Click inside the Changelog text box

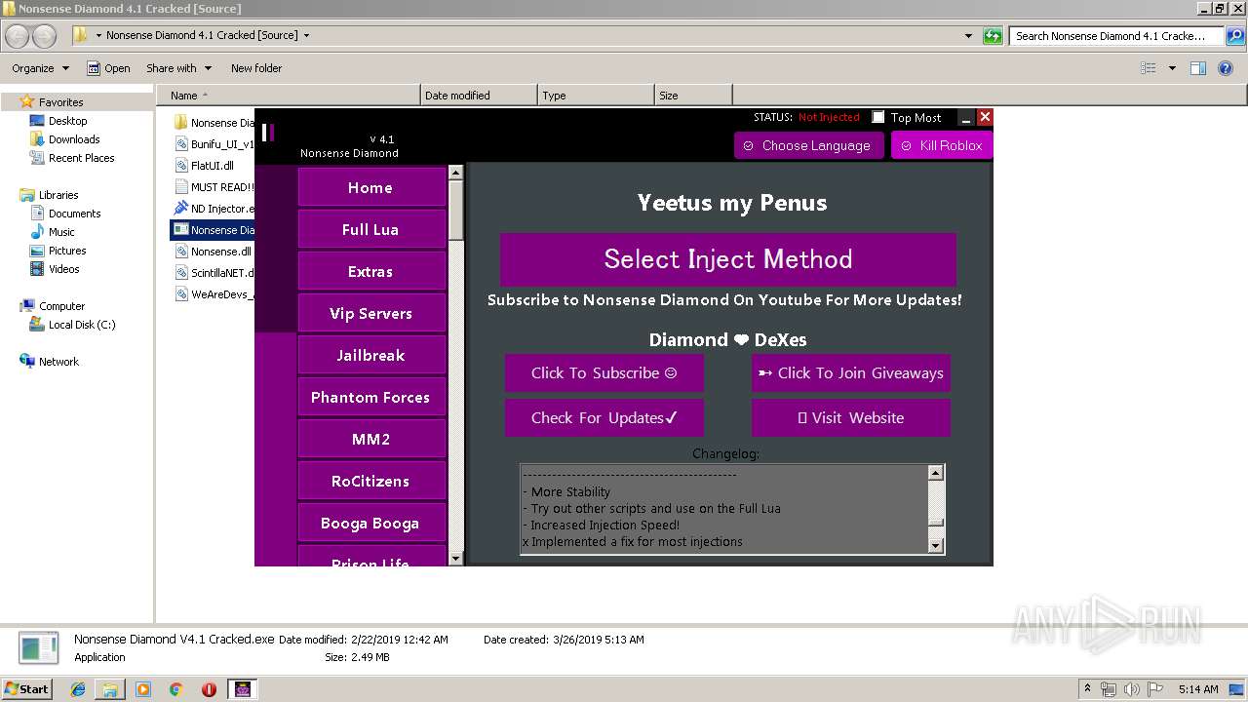[724, 509]
